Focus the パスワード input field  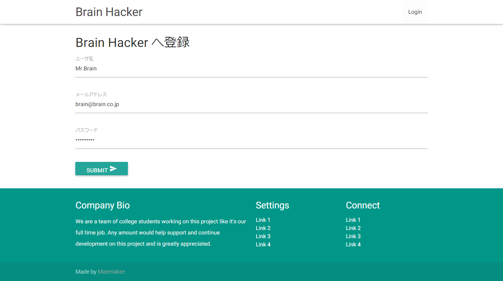click(251, 140)
